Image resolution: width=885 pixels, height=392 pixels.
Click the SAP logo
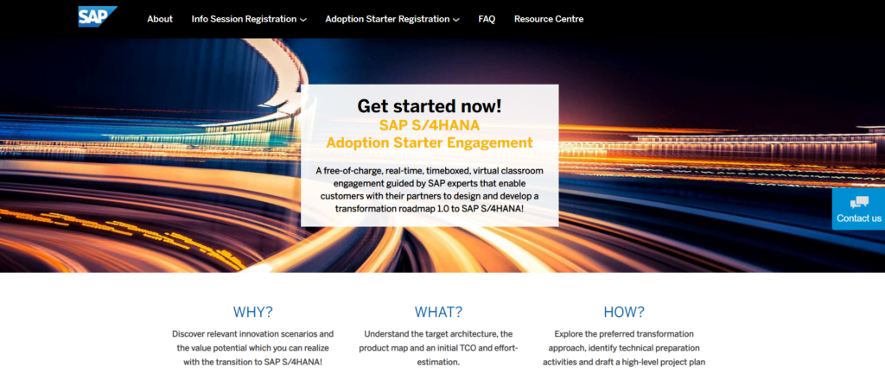click(x=98, y=16)
